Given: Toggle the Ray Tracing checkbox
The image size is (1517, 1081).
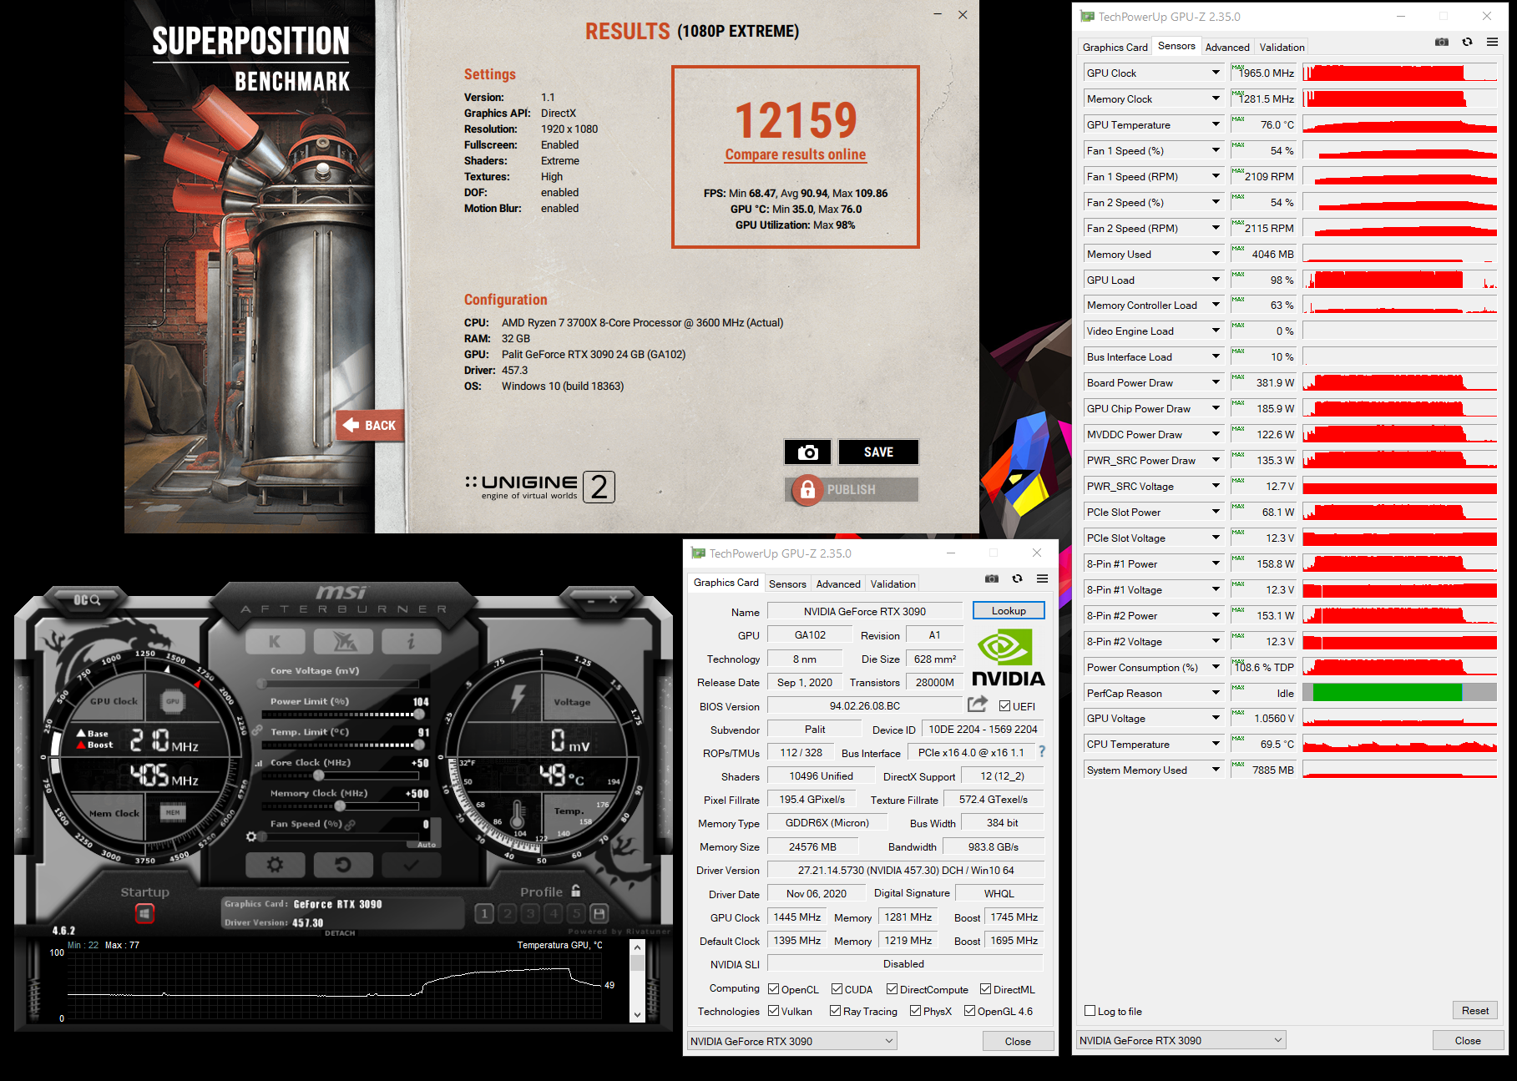Looking at the screenshot, I should pyautogui.click(x=835, y=1011).
